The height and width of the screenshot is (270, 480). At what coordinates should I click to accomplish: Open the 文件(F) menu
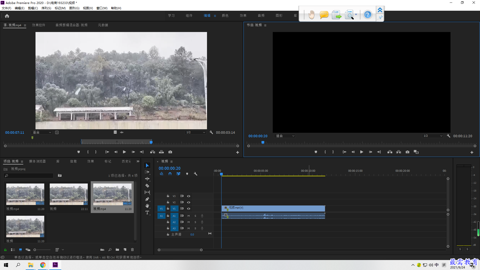pos(6,8)
